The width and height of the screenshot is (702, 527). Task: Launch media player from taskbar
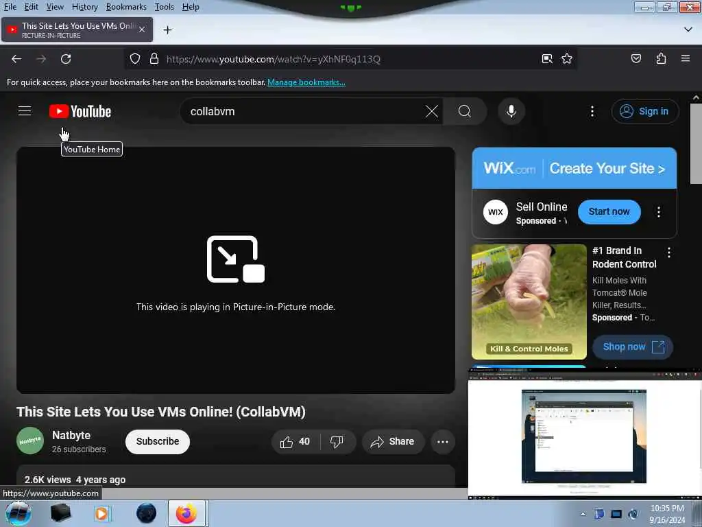coord(102,513)
